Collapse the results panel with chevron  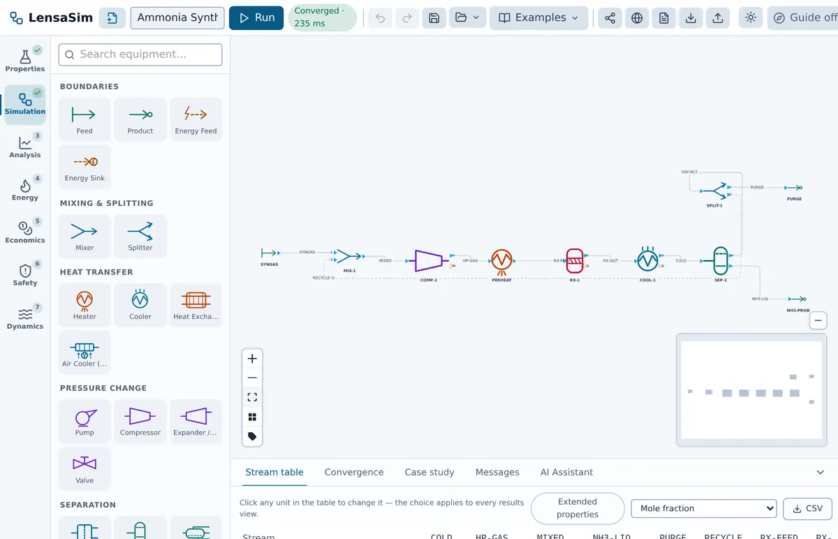click(x=821, y=473)
